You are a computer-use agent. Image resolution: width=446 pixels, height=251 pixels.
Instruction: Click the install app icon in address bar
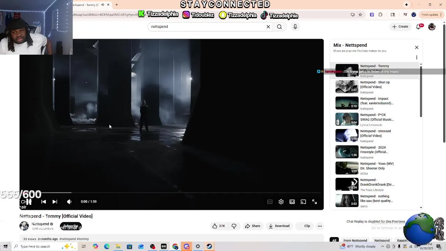(x=353, y=15)
